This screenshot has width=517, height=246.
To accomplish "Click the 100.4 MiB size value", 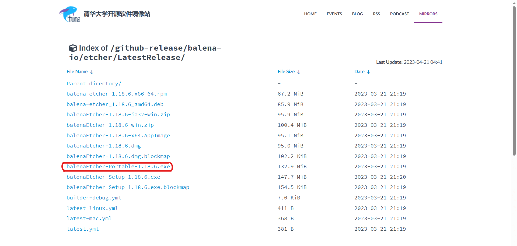I will [292, 125].
